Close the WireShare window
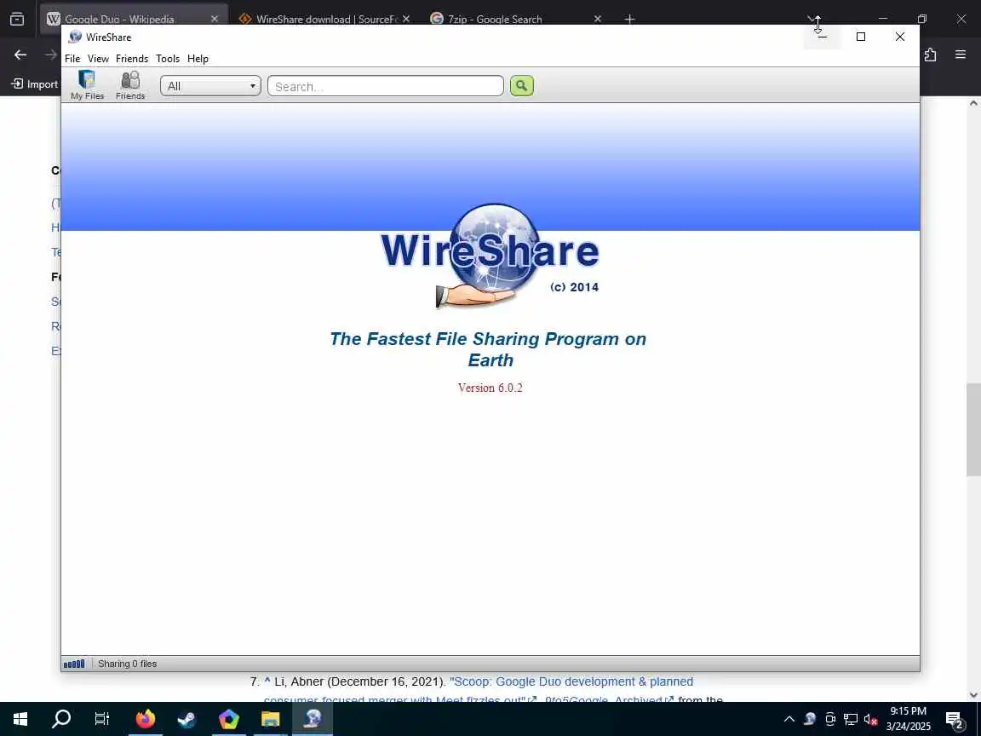Viewport: 981px width, 736px height. [x=899, y=37]
